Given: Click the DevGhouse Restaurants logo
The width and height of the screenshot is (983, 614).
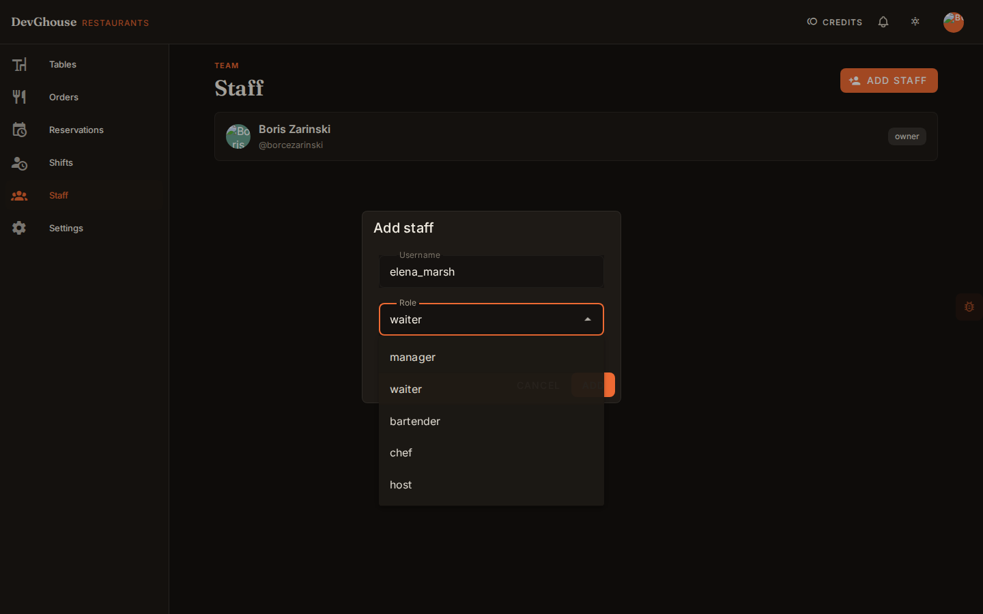Looking at the screenshot, I should click(80, 22).
